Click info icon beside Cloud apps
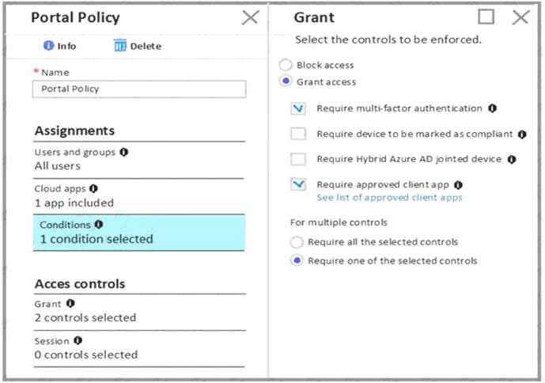 94,188
